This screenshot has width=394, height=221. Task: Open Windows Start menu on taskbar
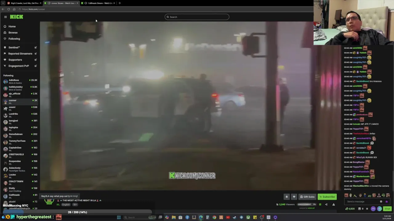point(119,217)
